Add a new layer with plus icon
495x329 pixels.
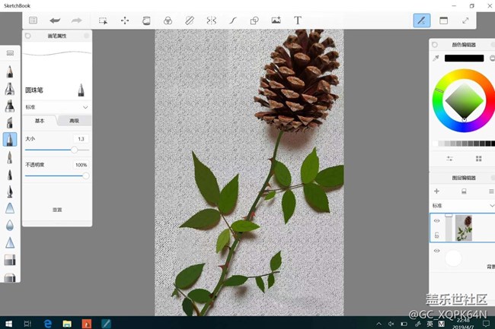pos(436,191)
